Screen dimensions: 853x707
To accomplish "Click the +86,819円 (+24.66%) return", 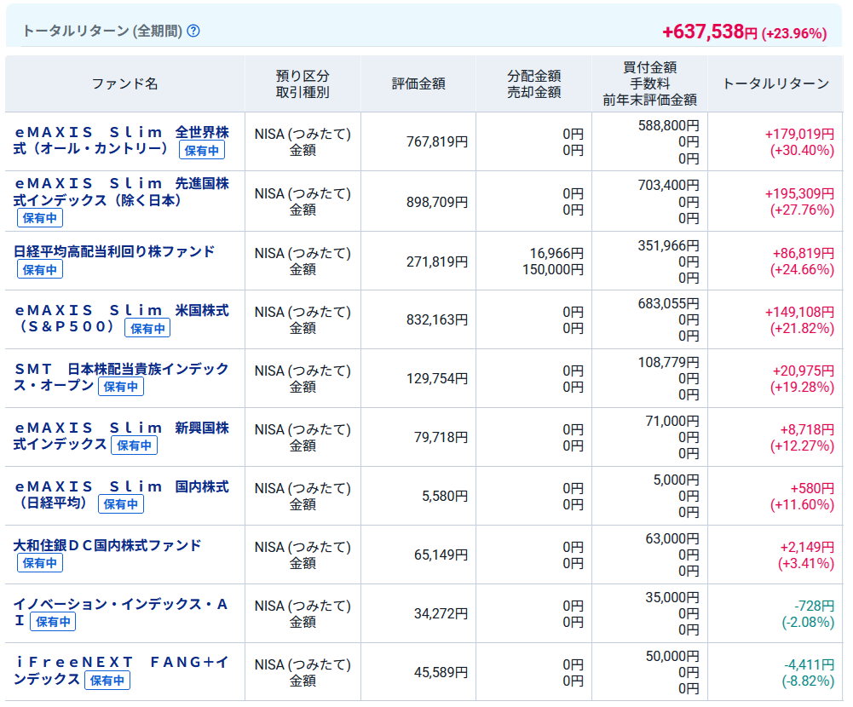I will (x=802, y=262).
